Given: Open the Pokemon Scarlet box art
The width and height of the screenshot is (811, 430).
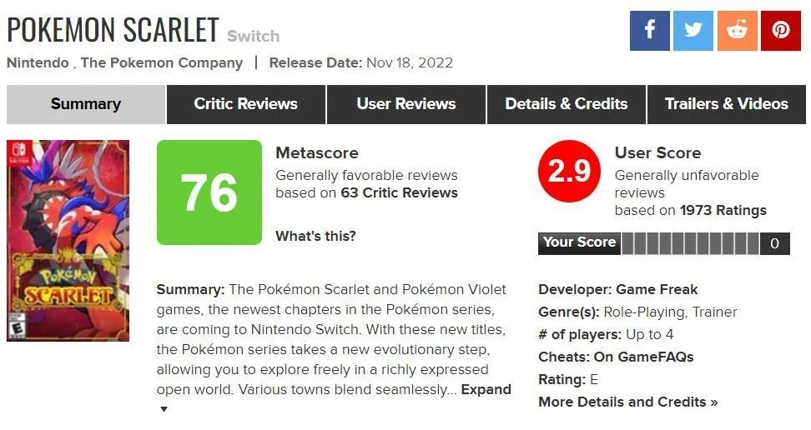Looking at the screenshot, I should click(x=68, y=240).
